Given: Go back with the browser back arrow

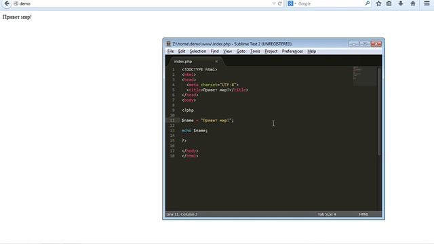Looking at the screenshot, I should pyautogui.click(x=7, y=3).
